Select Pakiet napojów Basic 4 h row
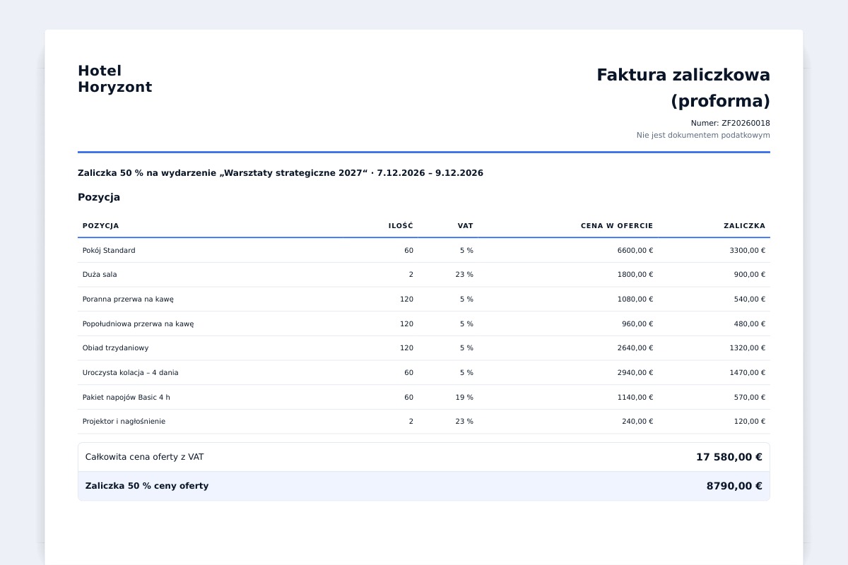The height and width of the screenshot is (565, 848). point(424,397)
